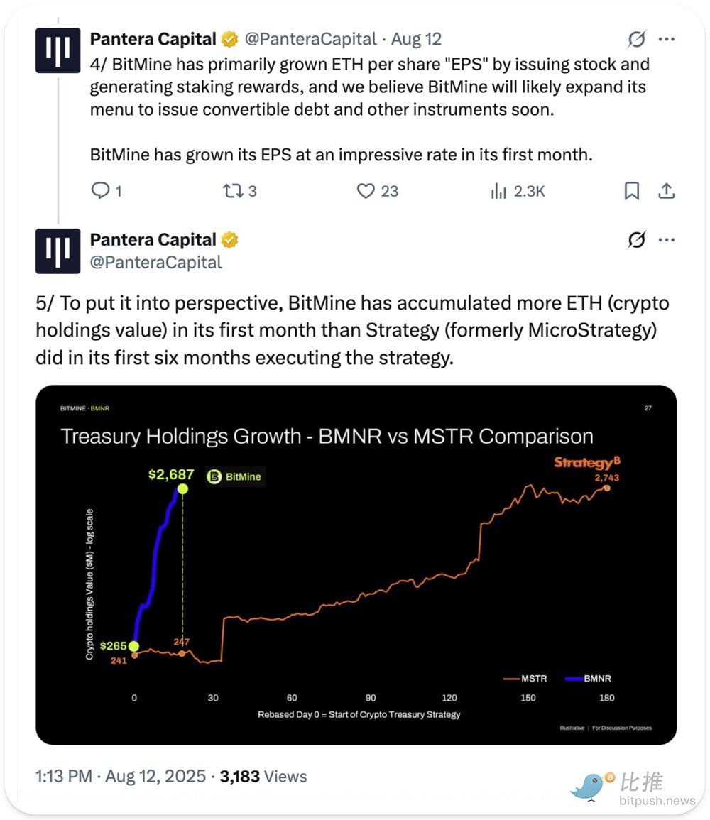
Task: Click the Pantera Capital name on tweet 4
Action: click(153, 39)
